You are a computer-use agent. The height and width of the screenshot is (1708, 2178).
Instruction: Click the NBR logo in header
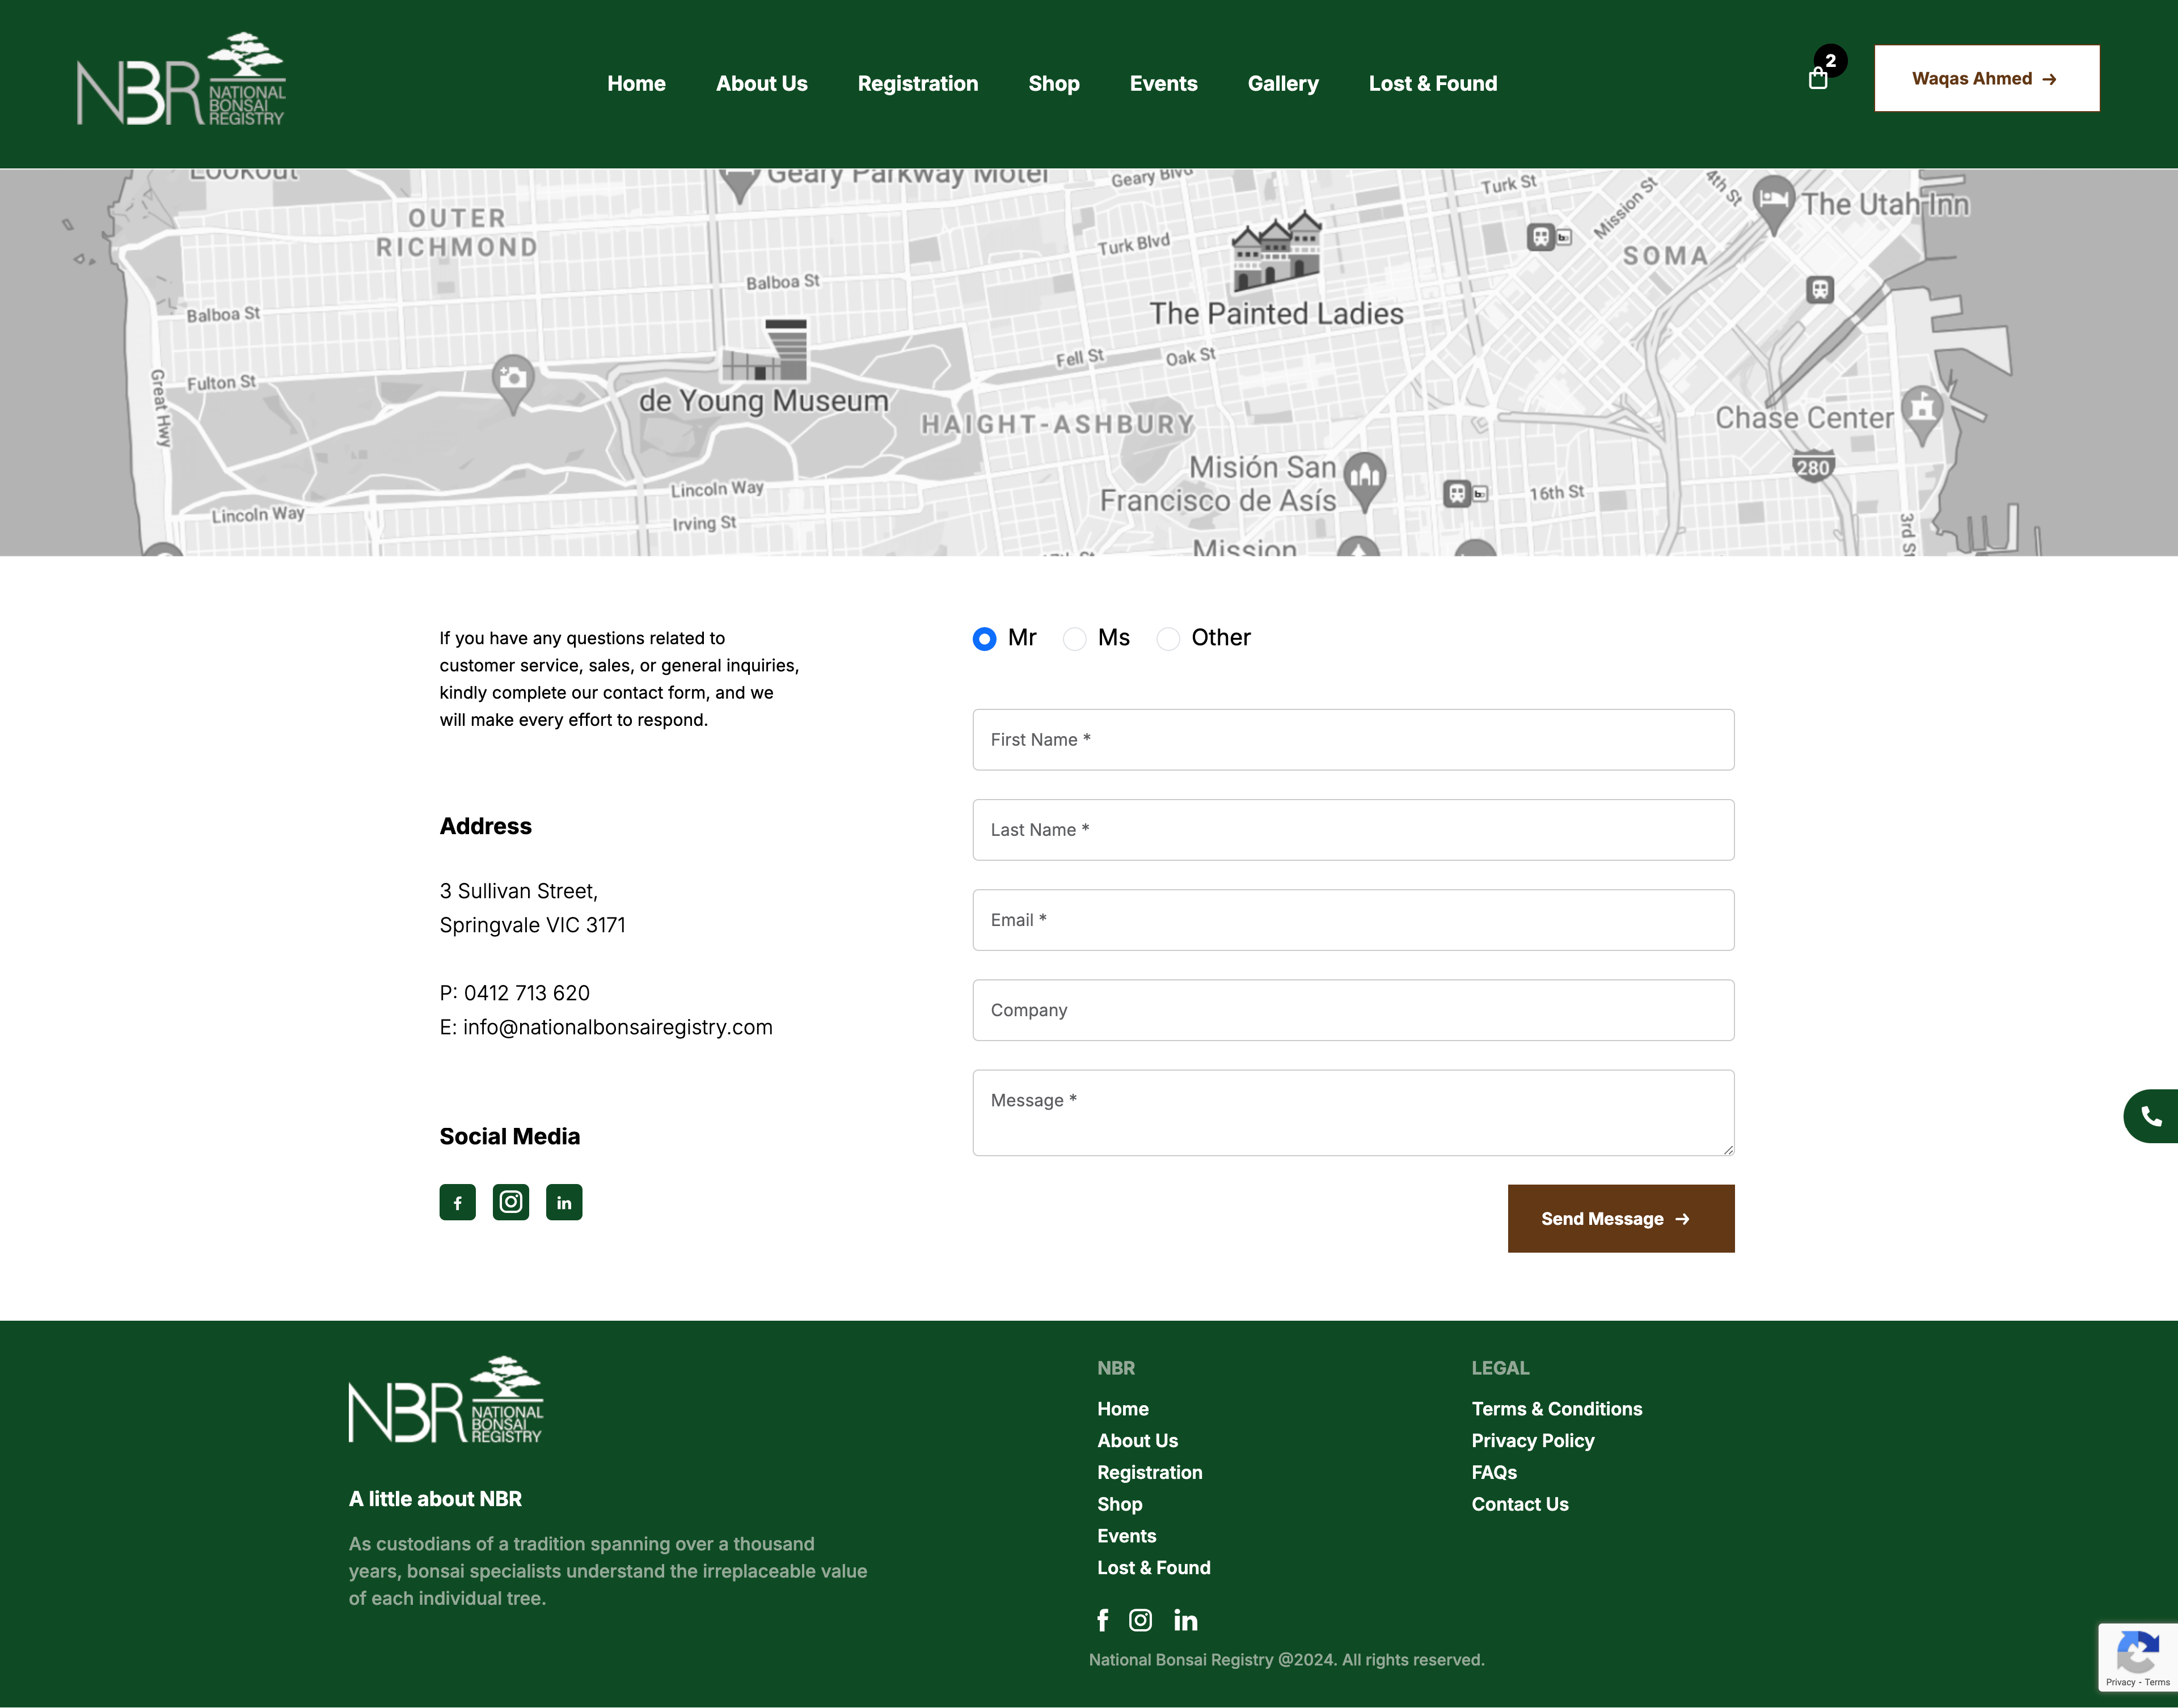(181, 80)
